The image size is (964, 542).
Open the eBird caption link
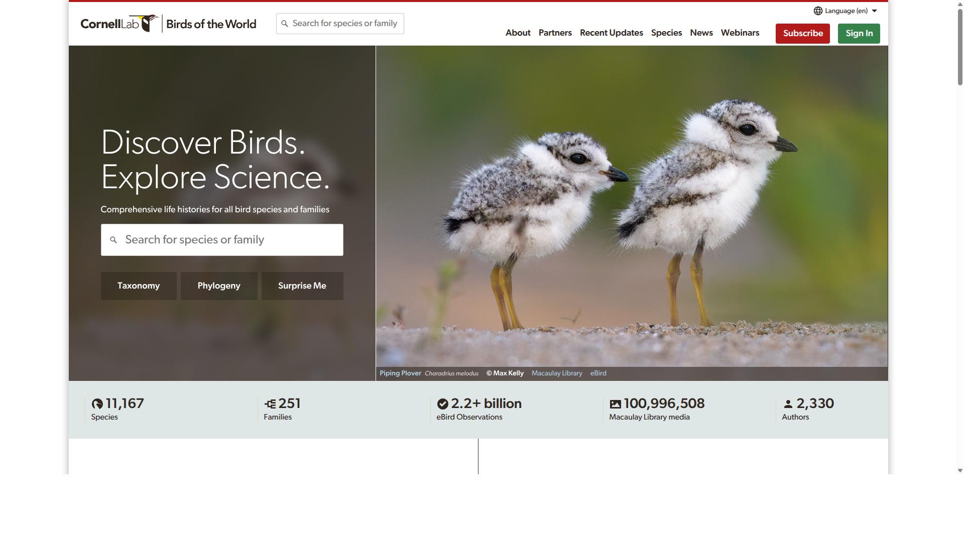point(598,373)
